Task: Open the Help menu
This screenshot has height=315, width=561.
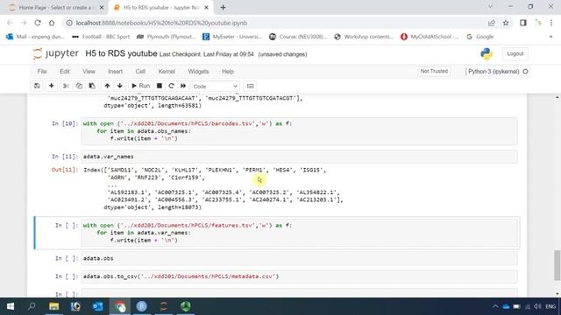Action: (228, 72)
